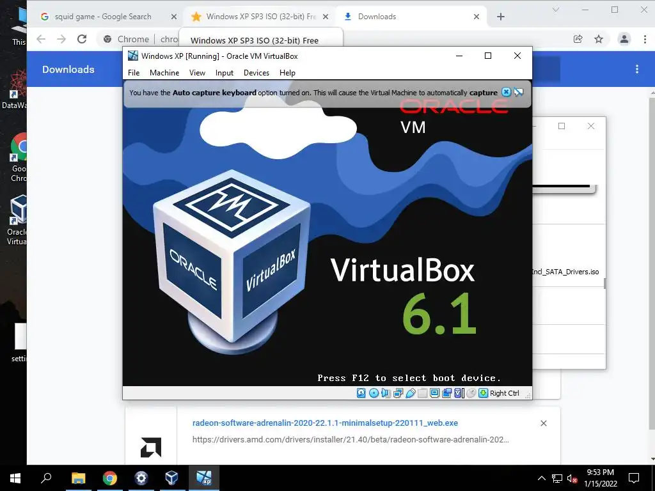Screen dimensions: 655x491
Task: Click the muted volume tray icon
Action: [x=572, y=478]
